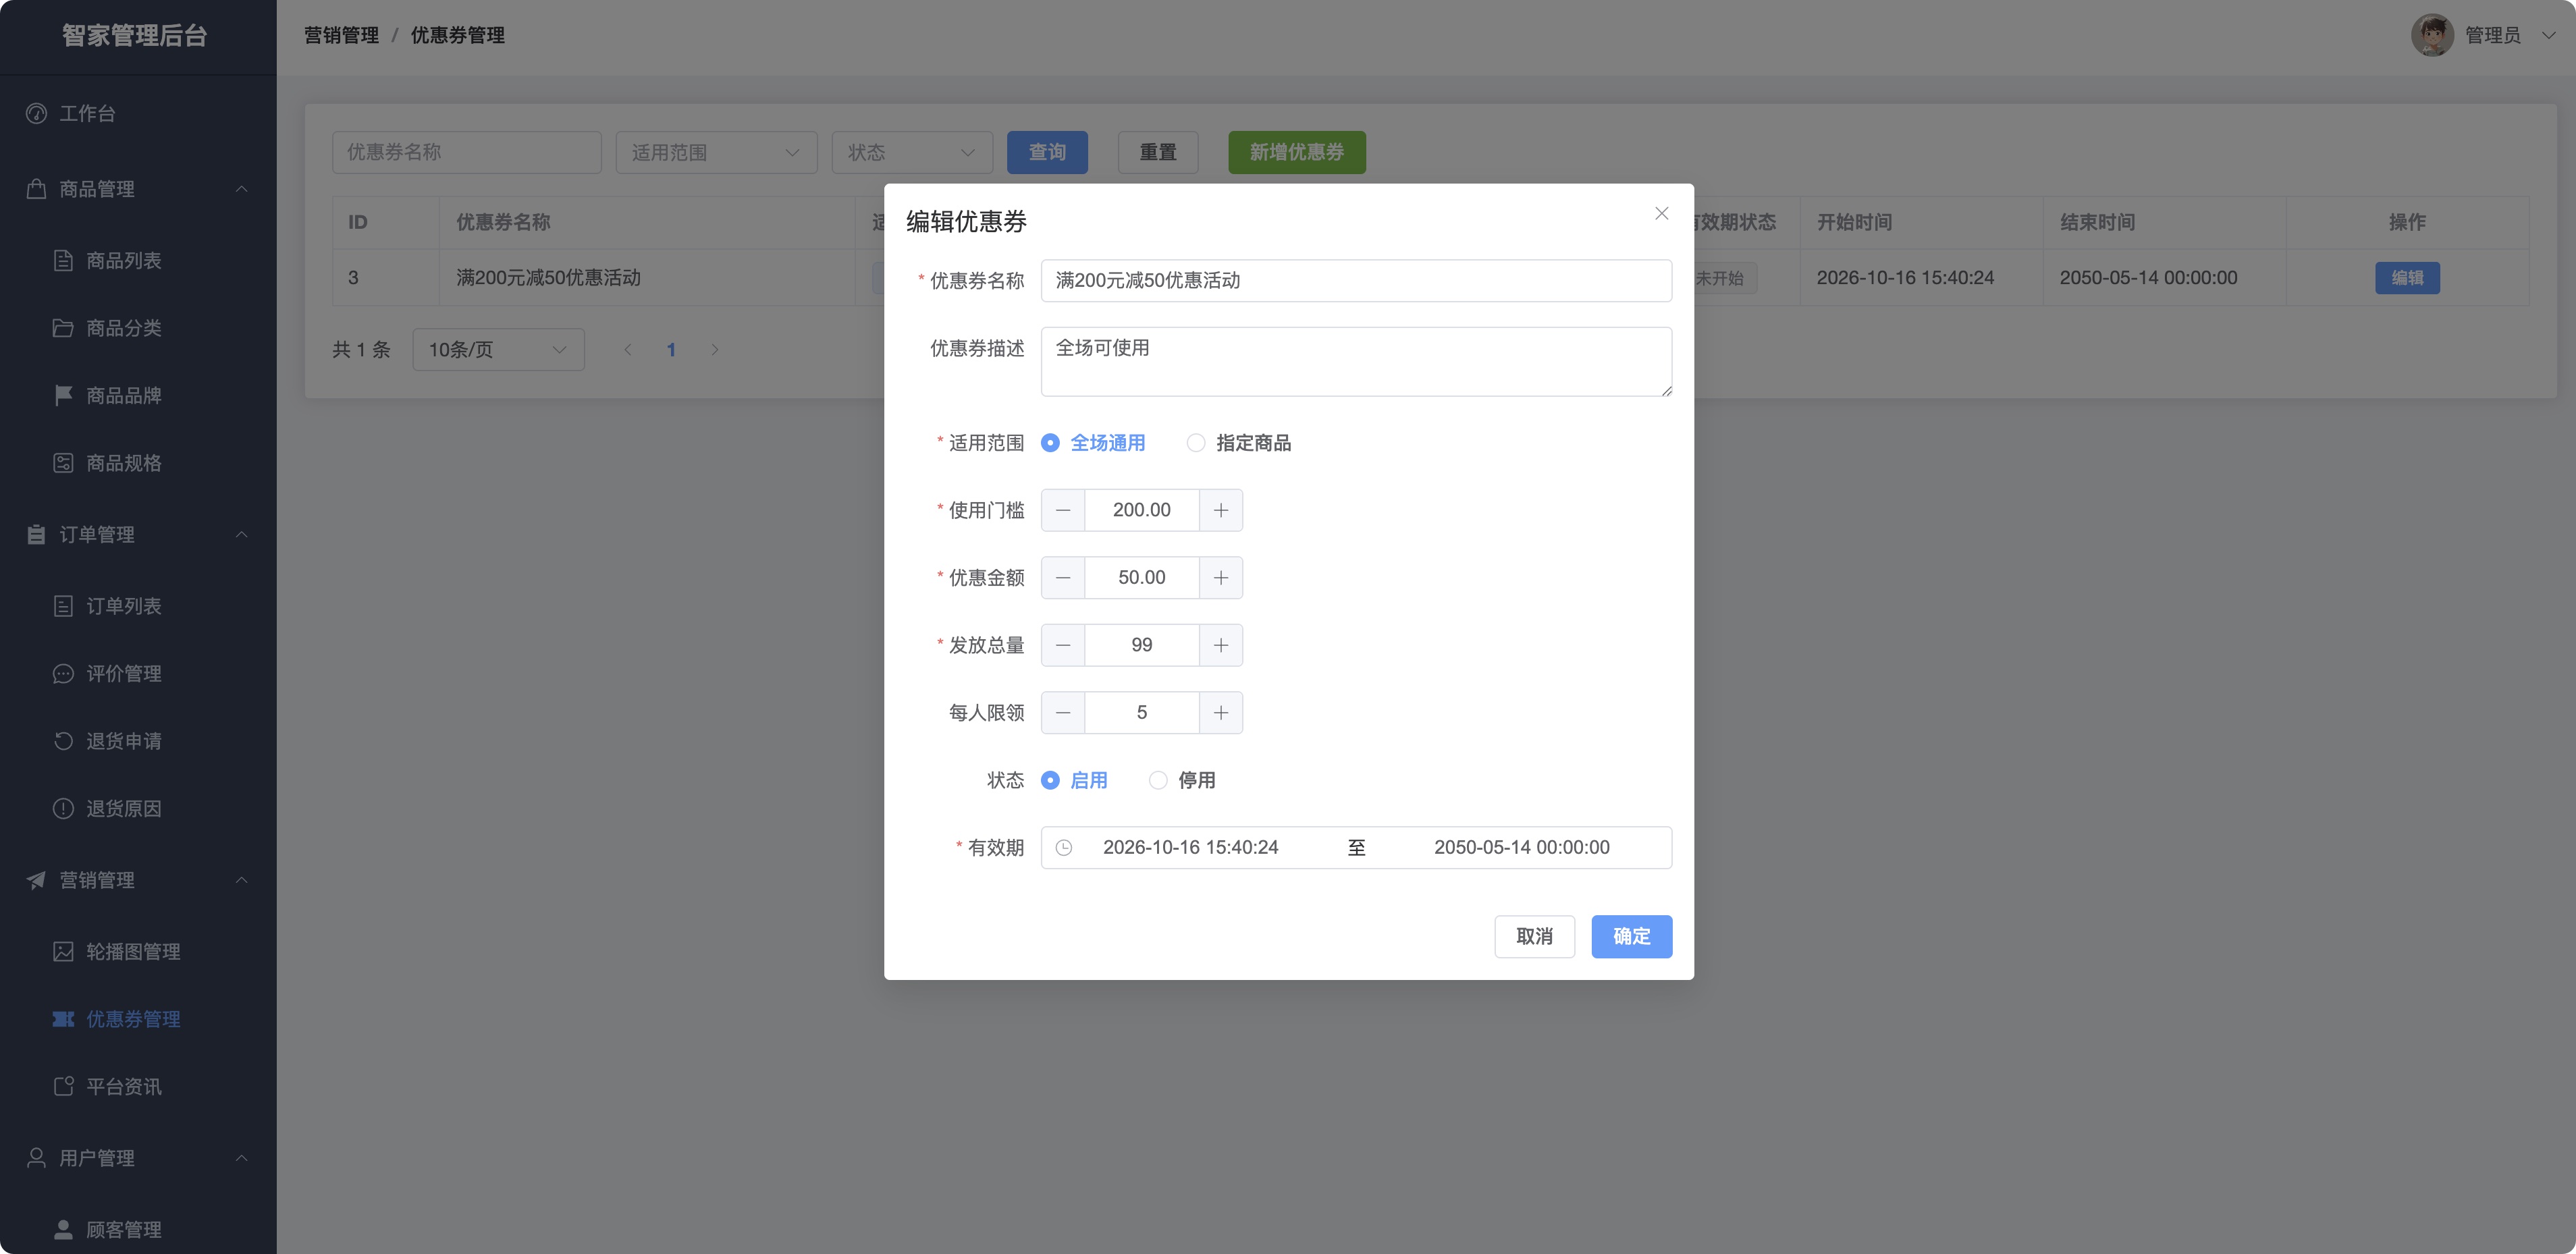The image size is (2576, 1254).
Task: Click the 重置 reset button
Action: (x=1158, y=152)
